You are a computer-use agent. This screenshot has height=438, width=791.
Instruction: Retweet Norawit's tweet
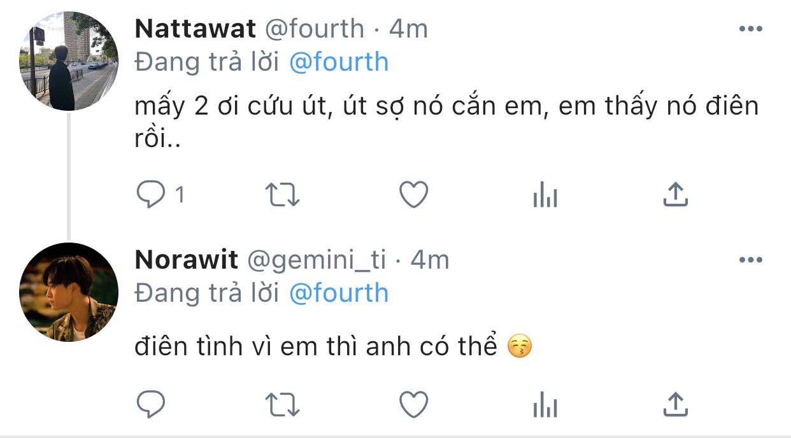[282, 404]
